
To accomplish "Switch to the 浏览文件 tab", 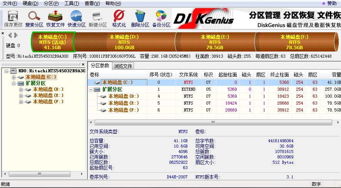I will (123, 66).
